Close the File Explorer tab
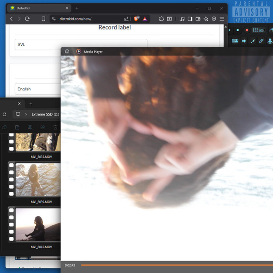 [x=19, y=104]
